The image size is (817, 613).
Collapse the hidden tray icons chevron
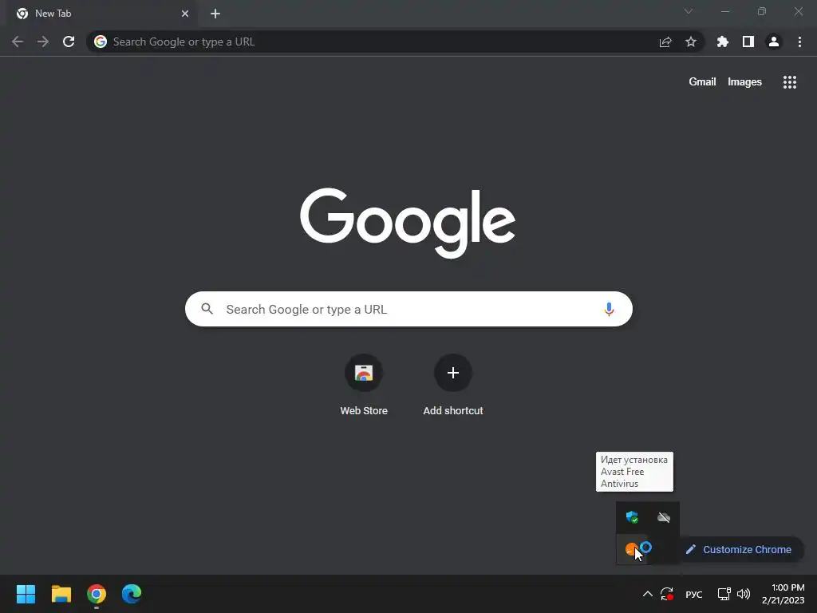647,594
